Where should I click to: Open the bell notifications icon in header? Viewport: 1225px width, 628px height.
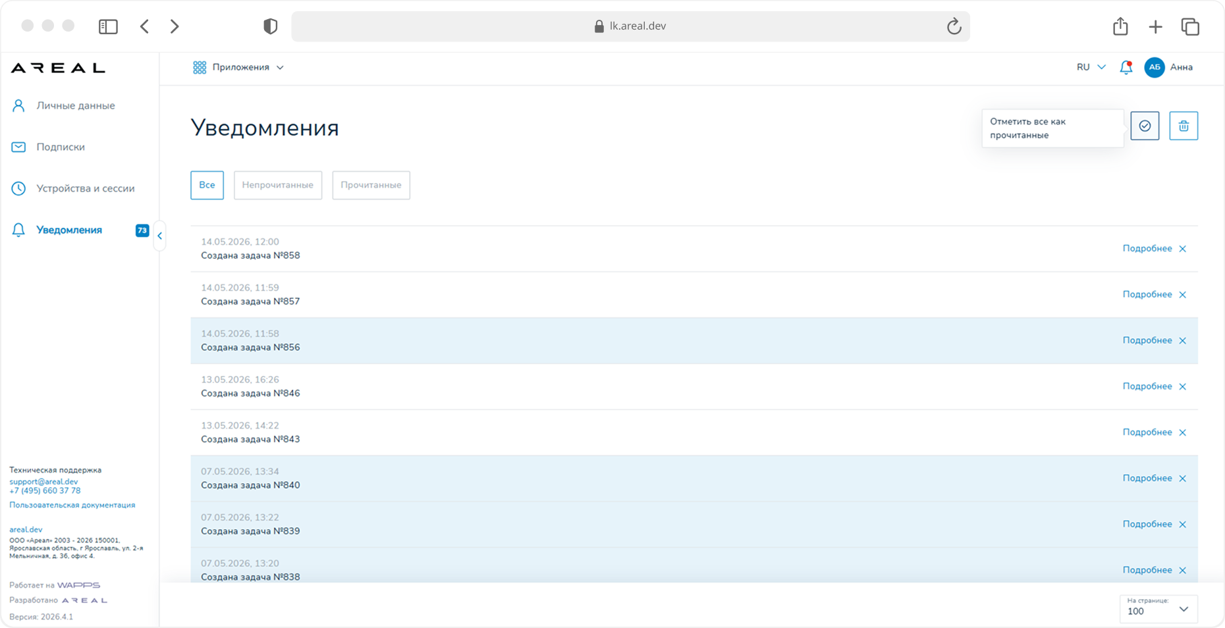[x=1126, y=67]
